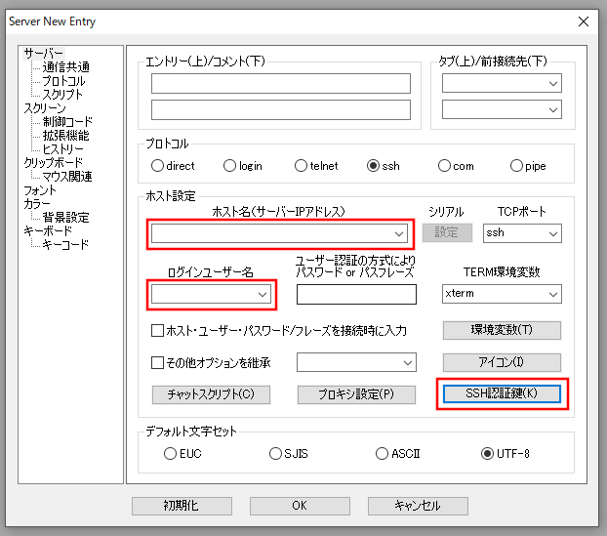607x536 pixels.
Task: Open キーコード tree item
Action: (x=65, y=244)
